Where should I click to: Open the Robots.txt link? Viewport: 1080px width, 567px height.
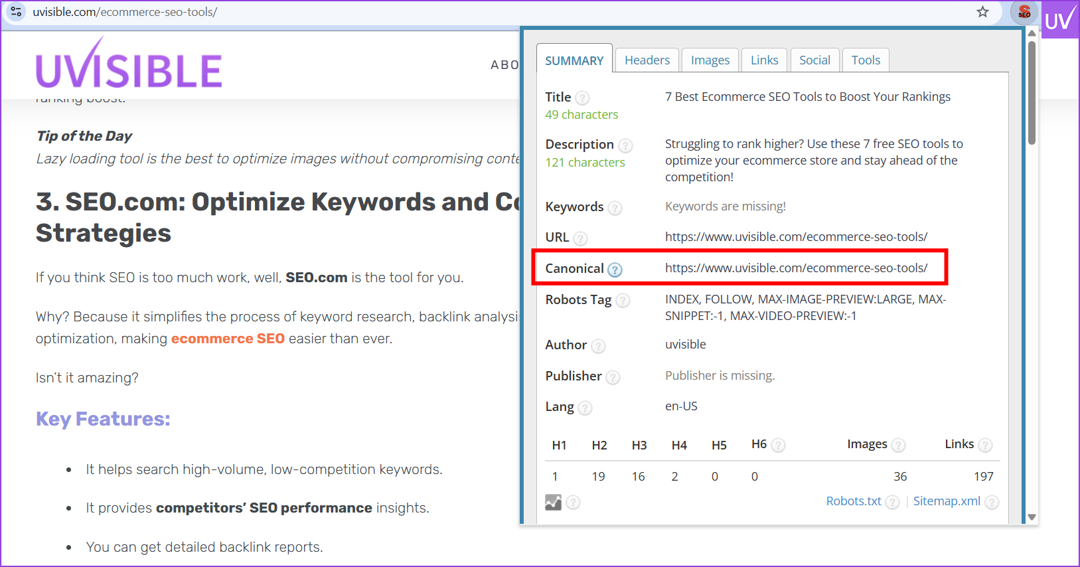(x=853, y=501)
